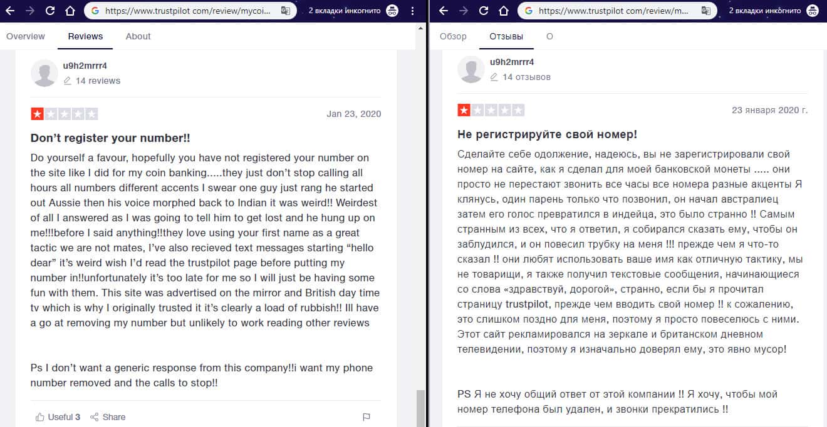Switch to the Overview tab
827x427 pixels.
26,36
